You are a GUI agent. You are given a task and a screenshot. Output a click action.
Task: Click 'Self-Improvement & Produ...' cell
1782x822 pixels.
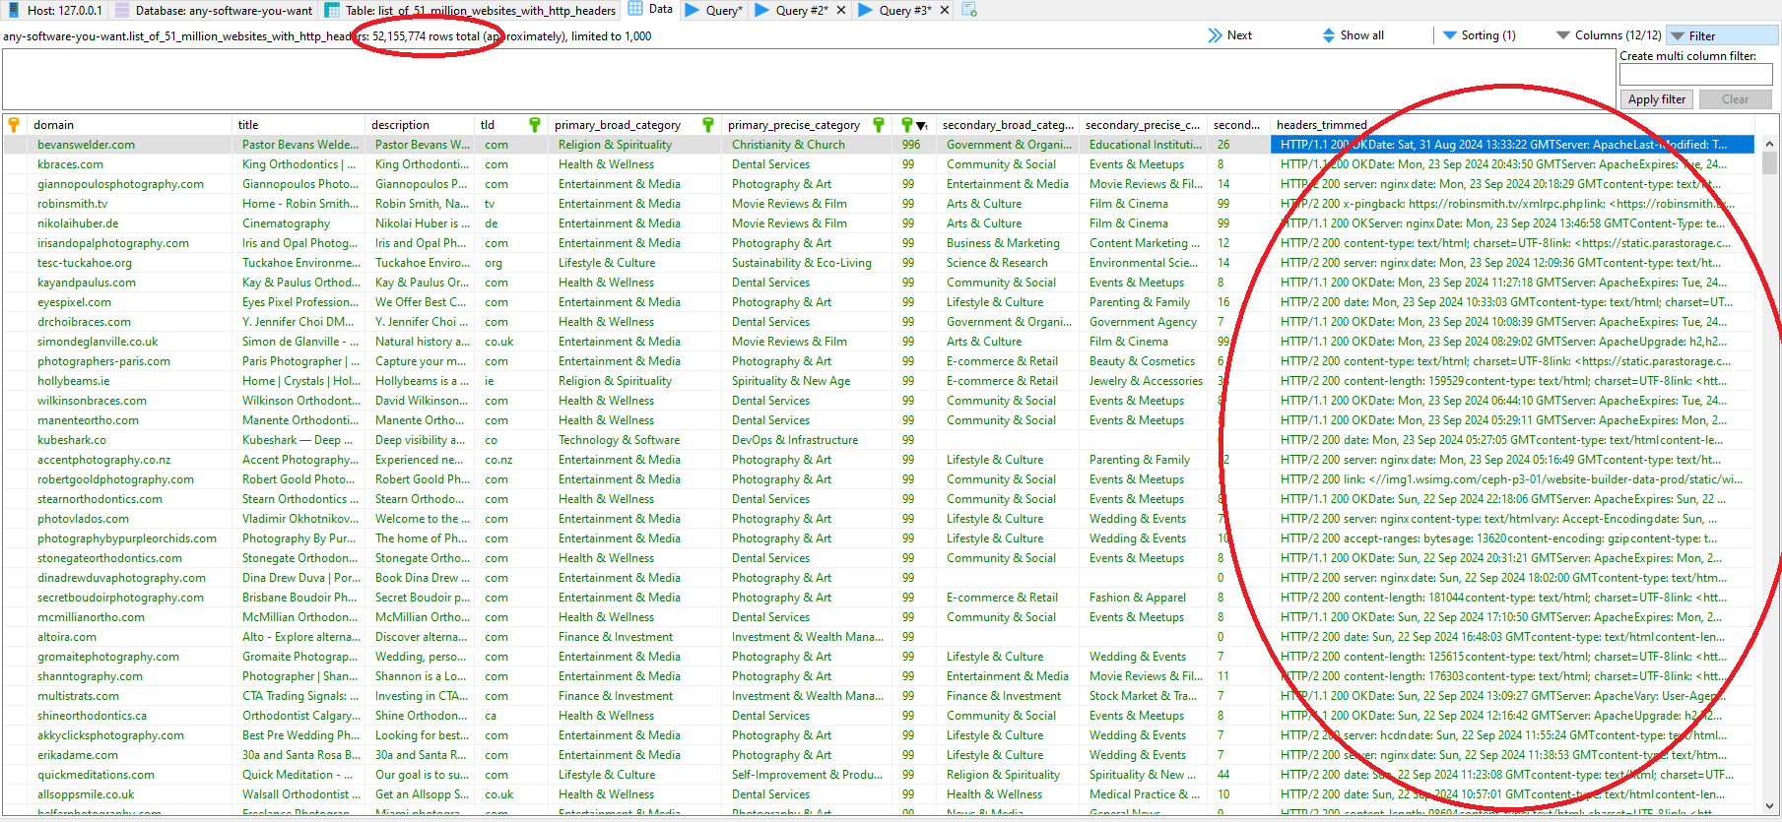pos(807,775)
